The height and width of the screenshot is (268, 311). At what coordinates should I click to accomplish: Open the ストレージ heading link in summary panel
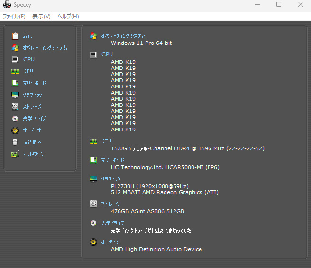[110, 204]
